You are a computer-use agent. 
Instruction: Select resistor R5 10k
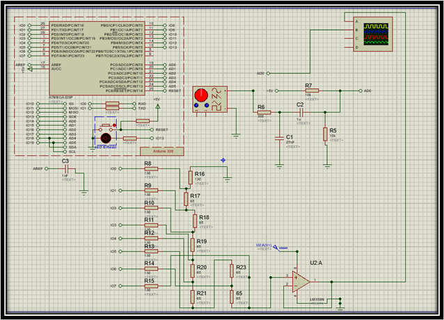[x=326, y=134]
